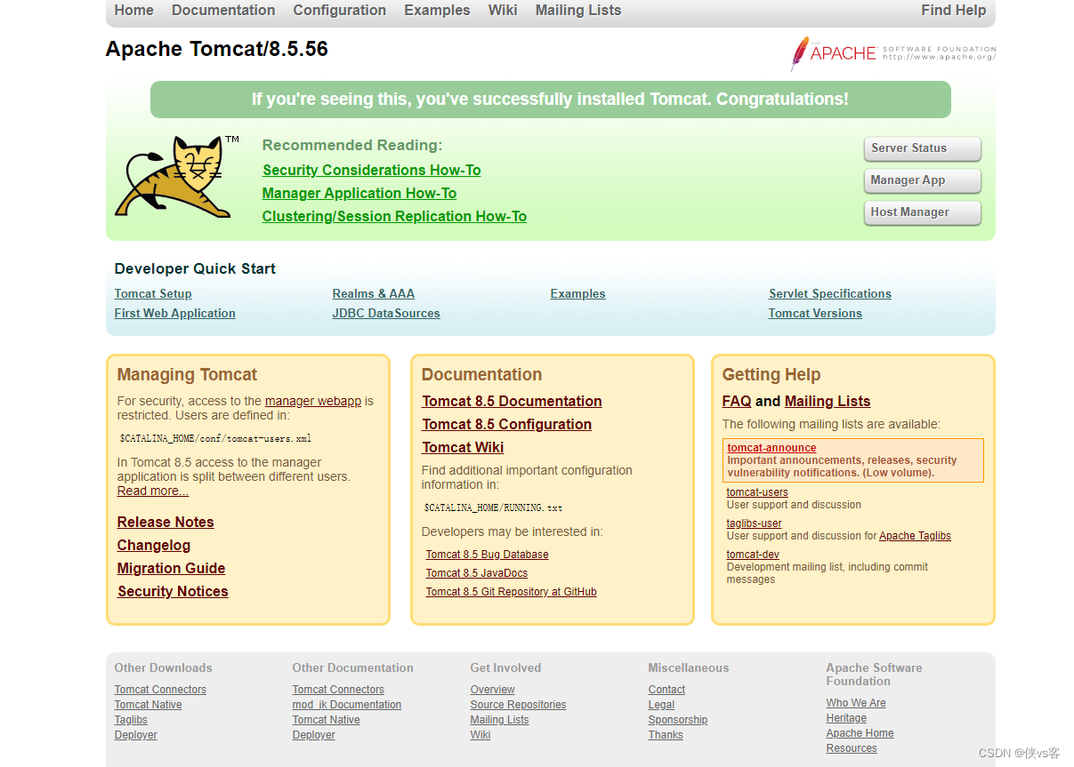Click Wiki under Get Involved
The image size is (1074, 767).
tap(480, 735)
